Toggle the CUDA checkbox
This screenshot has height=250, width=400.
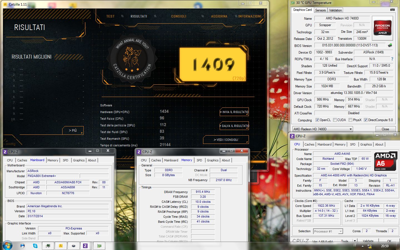(335, 120)
